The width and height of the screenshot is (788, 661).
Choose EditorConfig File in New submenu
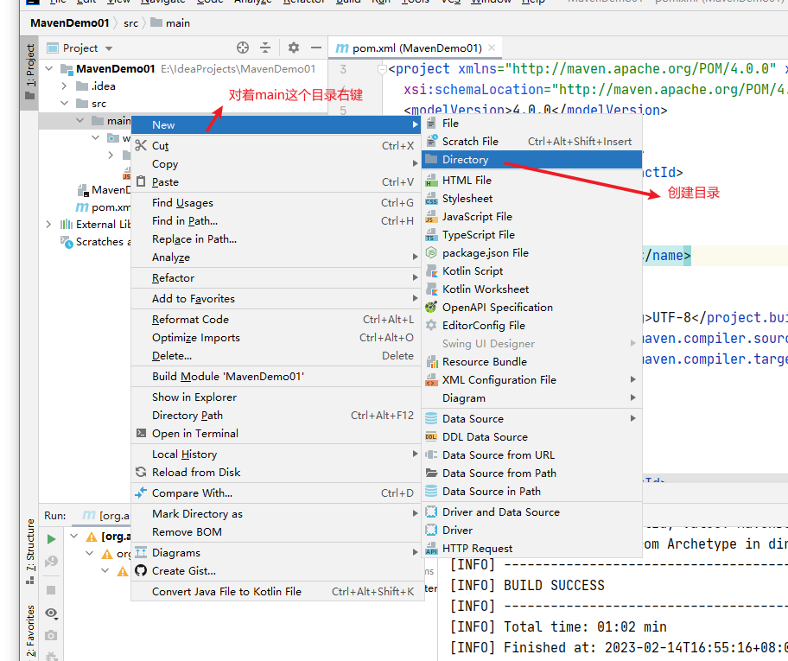pos(531,325)
